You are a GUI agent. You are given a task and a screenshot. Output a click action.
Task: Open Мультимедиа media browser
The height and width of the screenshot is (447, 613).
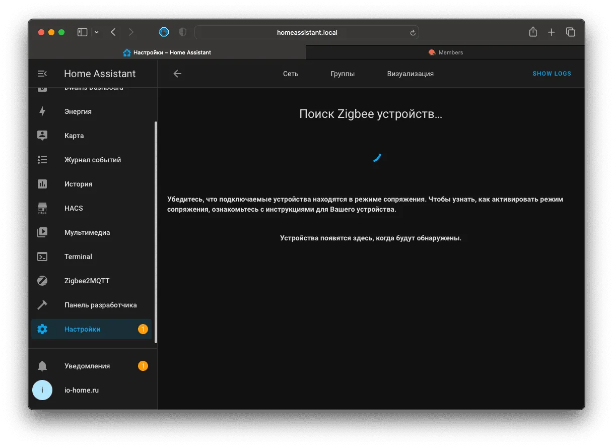tap(91, 232)
